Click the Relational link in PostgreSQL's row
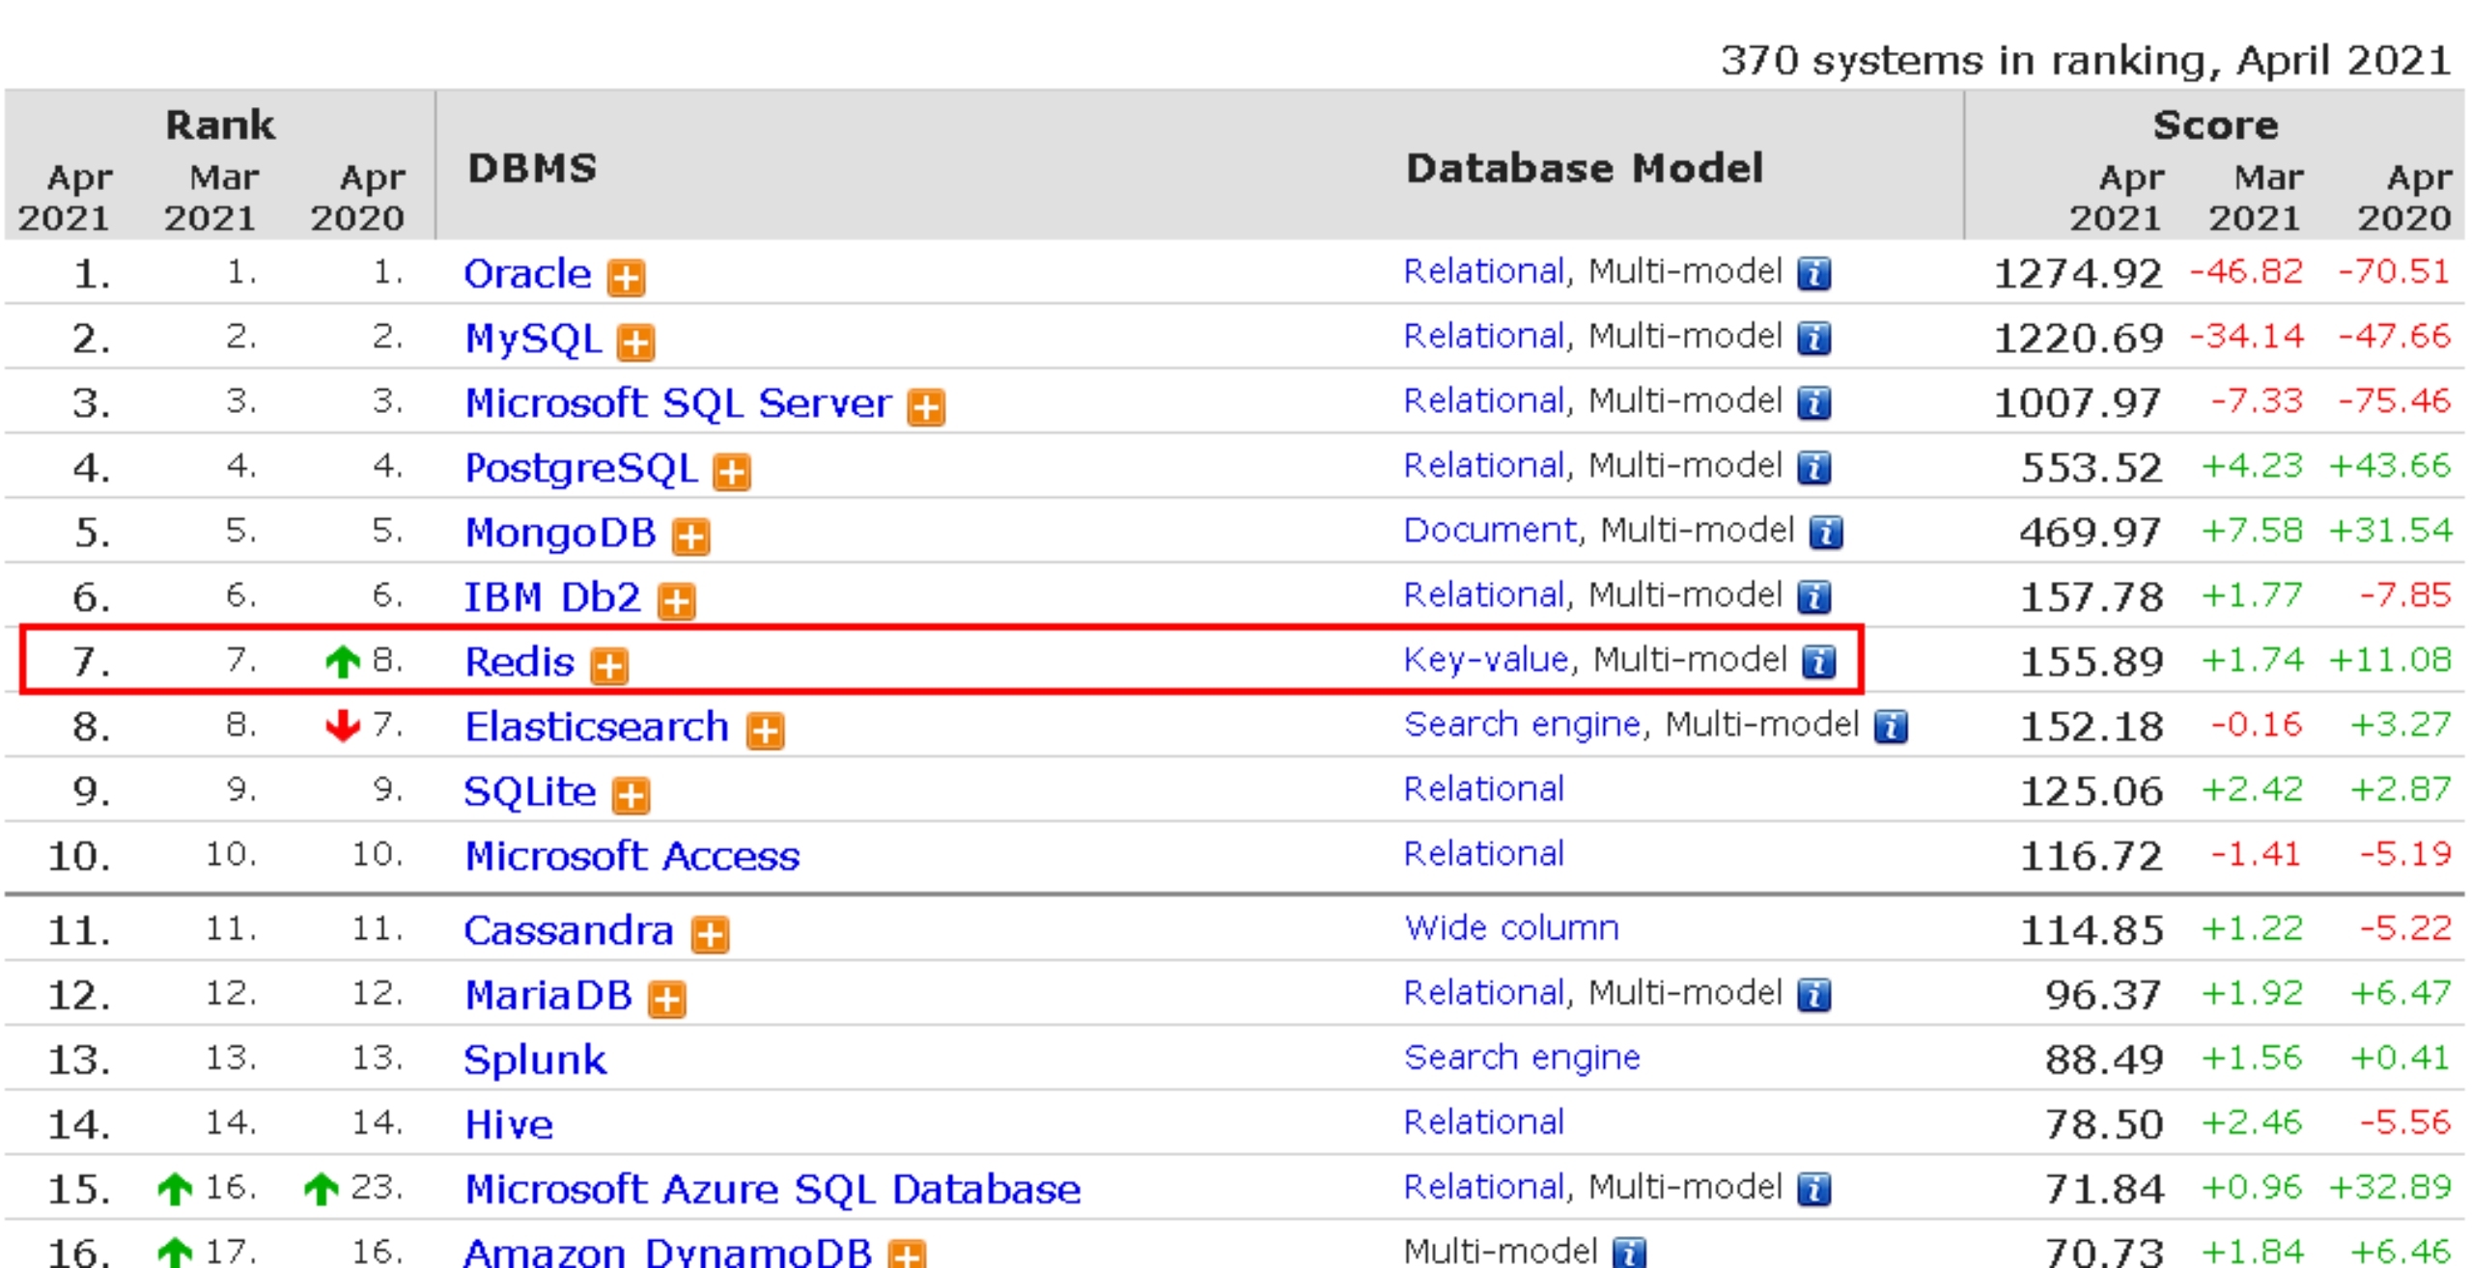This screenshot has width=2472, height=1268. pos(1484,465)
